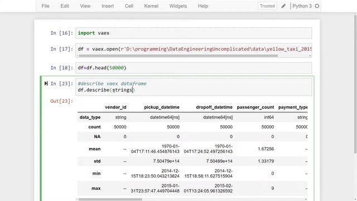Click the vendor_id column header
This screenshot has width=357, height=201.
(x=115, y=107)
